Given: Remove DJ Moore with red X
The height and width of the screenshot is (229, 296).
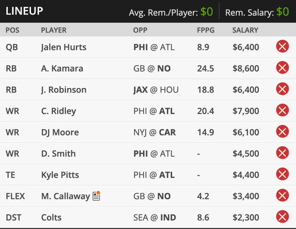Looking at the screenshot, I should pos(282,132).
